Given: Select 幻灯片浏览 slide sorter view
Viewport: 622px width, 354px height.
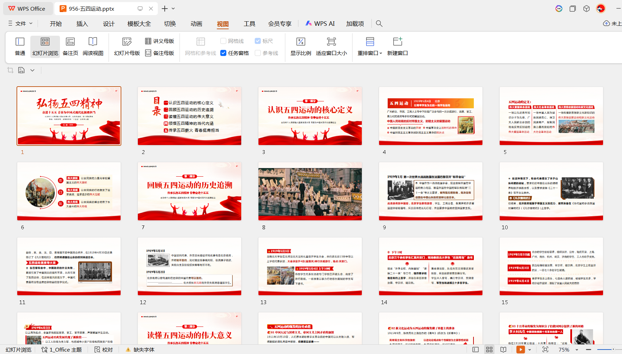Looking at the screenshot, I should click(x=45, y=46).
